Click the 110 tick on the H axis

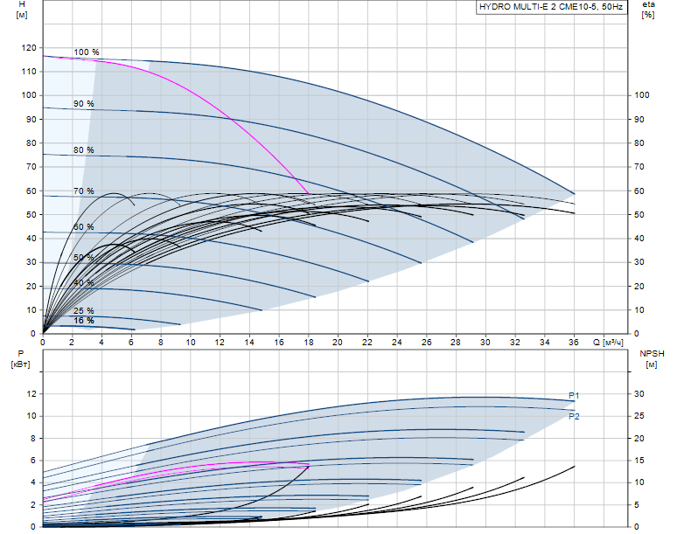point(29,72)
